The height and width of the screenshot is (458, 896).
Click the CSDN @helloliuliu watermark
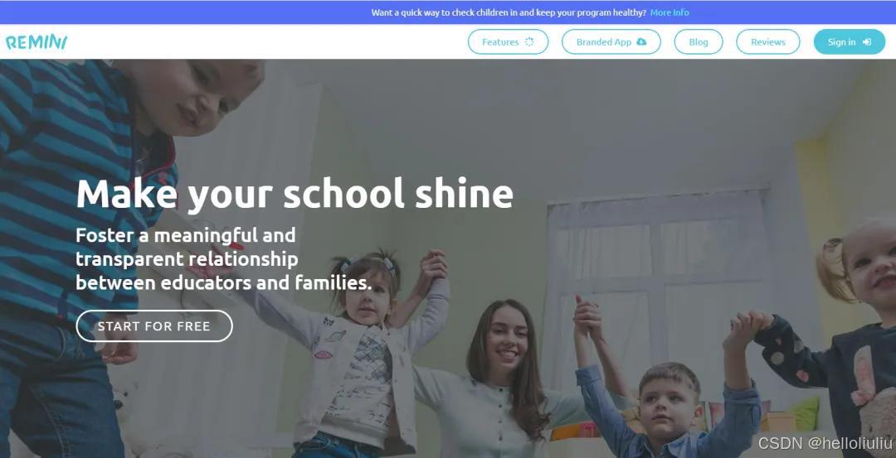825,442
